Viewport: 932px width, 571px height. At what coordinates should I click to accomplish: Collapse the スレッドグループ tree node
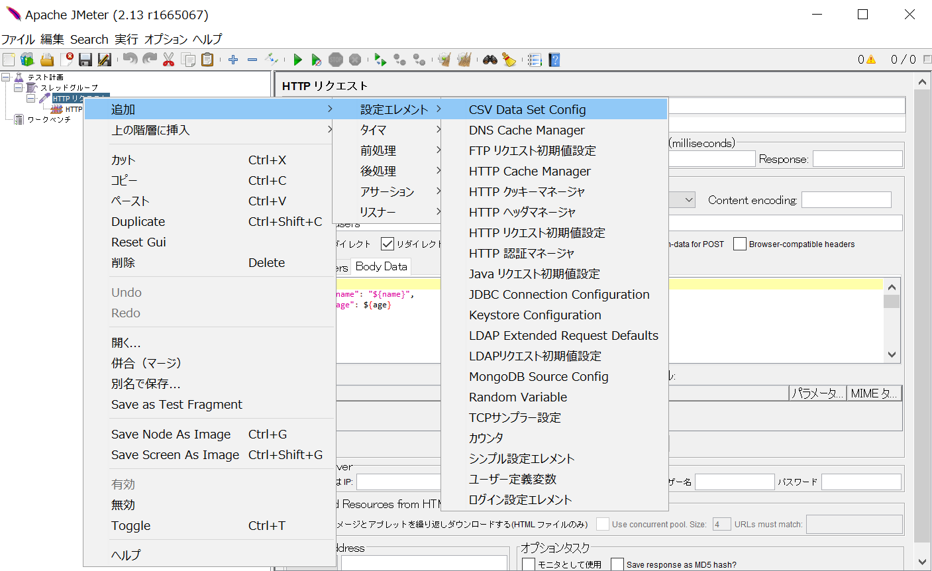coord(18,87)
